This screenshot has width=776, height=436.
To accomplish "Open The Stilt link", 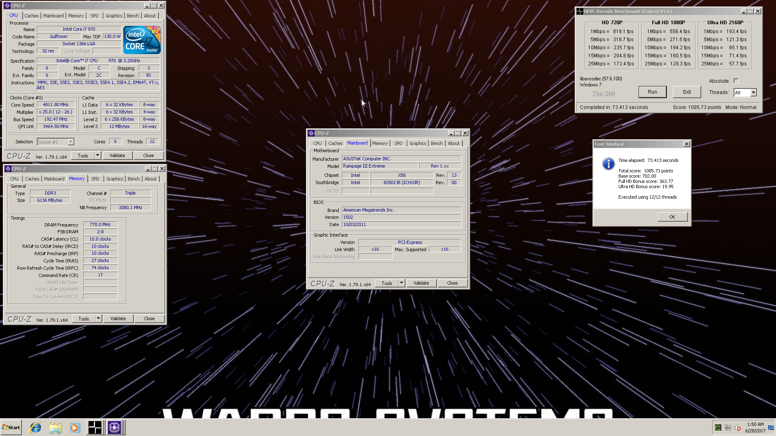I will [603, 93].
